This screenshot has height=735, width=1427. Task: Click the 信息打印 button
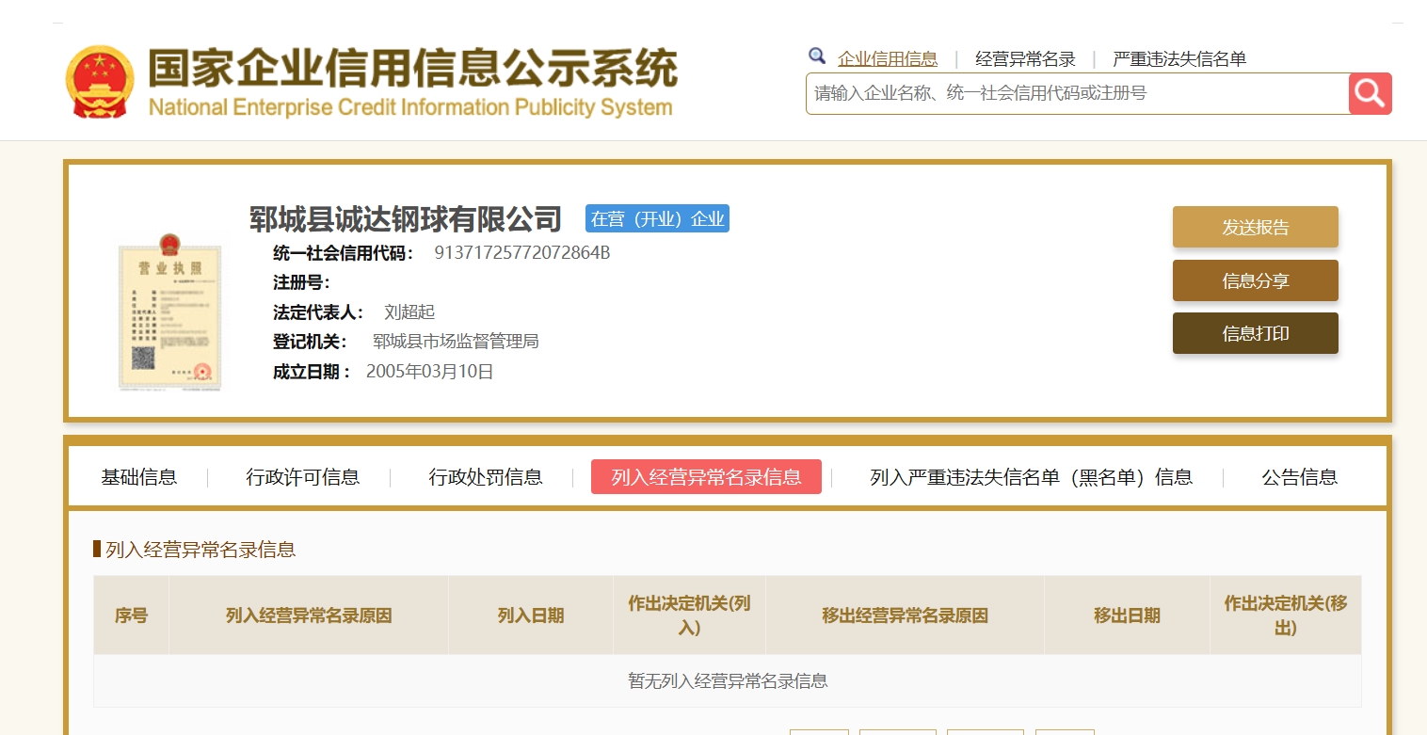pyautogui.click(x=1256, y=333)
